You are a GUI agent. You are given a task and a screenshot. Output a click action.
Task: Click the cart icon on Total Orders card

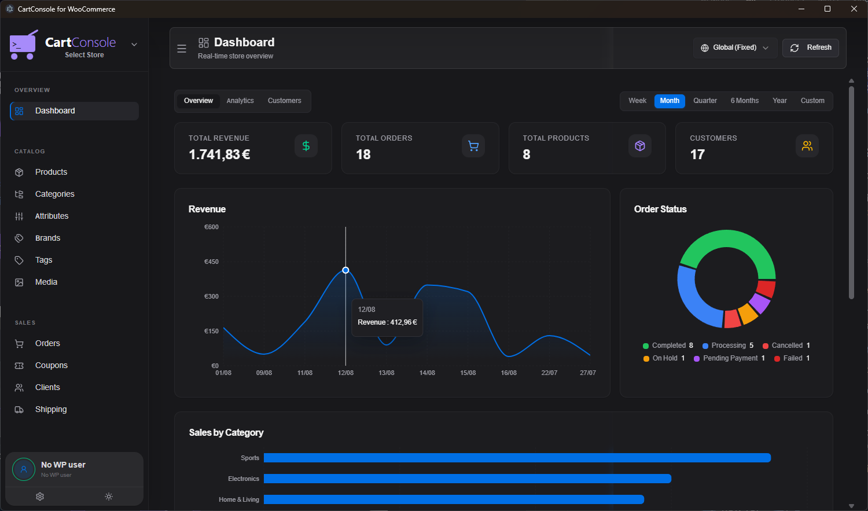[x=473, y=146]
